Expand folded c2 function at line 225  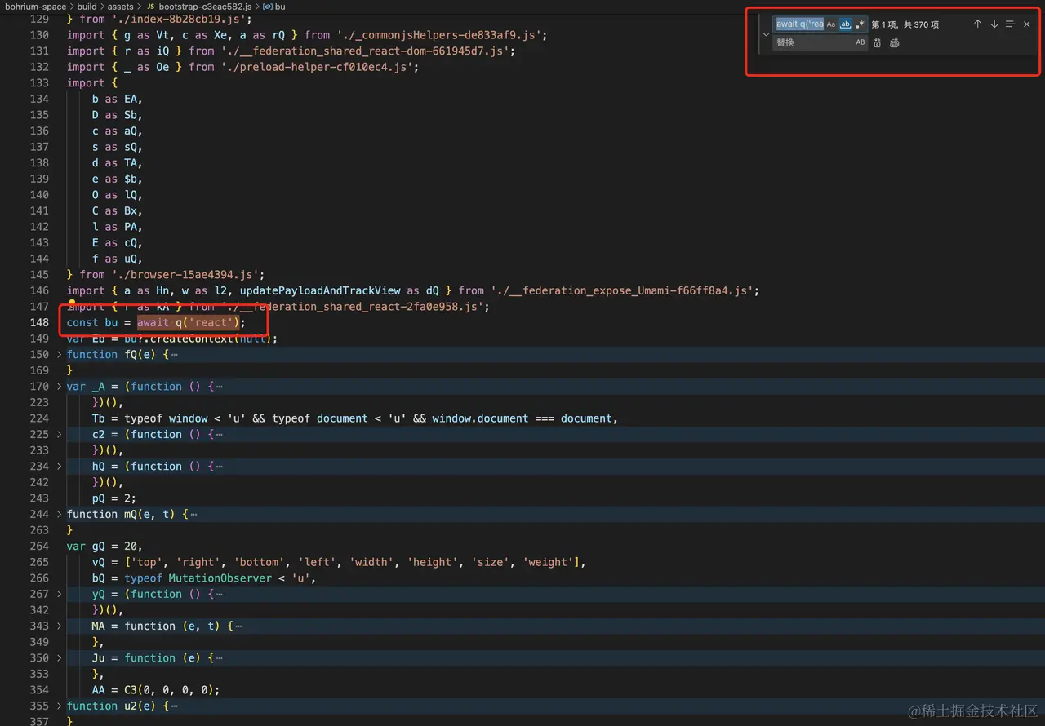60,434
